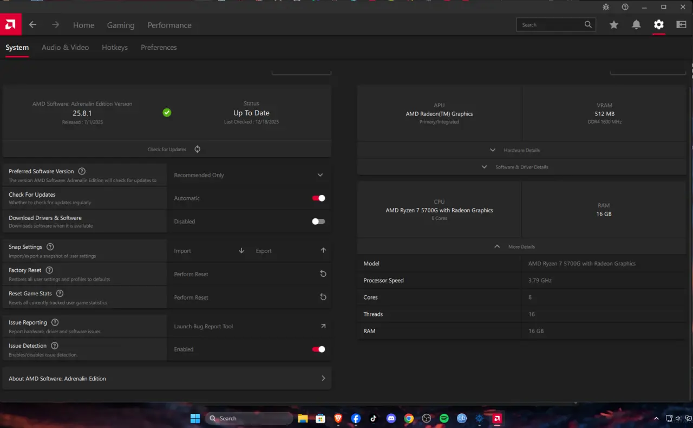
Task: Open Brave browser from the taskbar
Action: point(338,418)
